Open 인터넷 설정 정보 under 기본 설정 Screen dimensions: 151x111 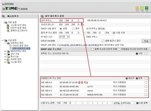pos(18,28)
